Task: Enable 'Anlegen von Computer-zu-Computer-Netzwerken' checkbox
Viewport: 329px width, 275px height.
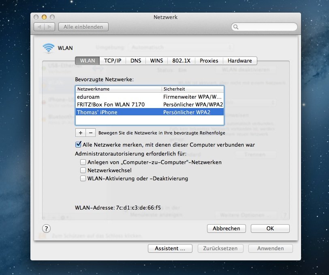Action: (83, 162)
